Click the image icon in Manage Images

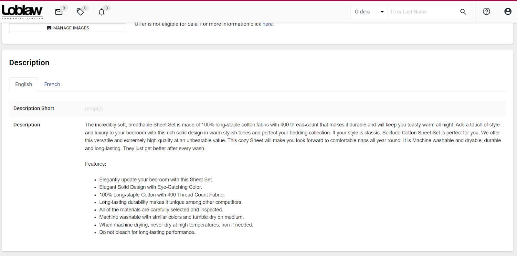pos(49,28)
